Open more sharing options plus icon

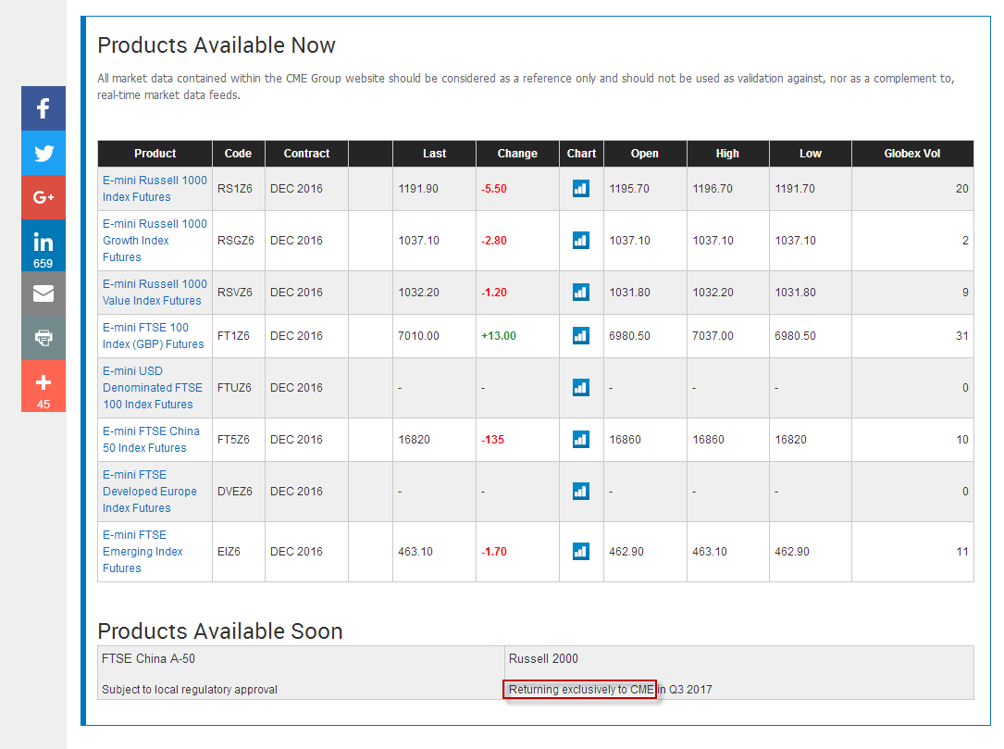43,386
